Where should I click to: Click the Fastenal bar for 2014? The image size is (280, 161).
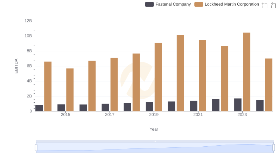coord(39,108)
